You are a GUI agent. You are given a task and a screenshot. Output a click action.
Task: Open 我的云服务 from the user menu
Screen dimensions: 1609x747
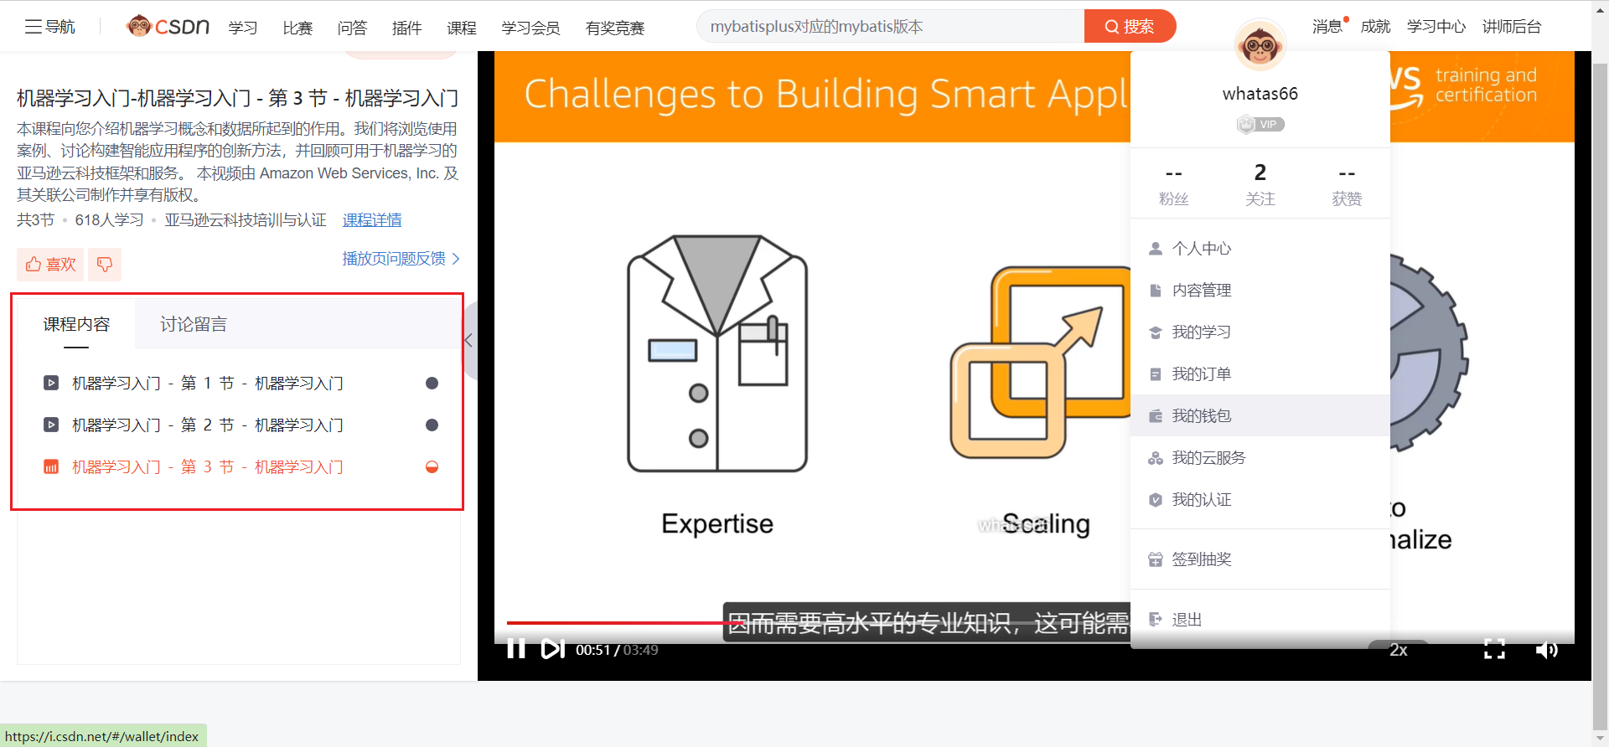click(x=1260, y=458)
